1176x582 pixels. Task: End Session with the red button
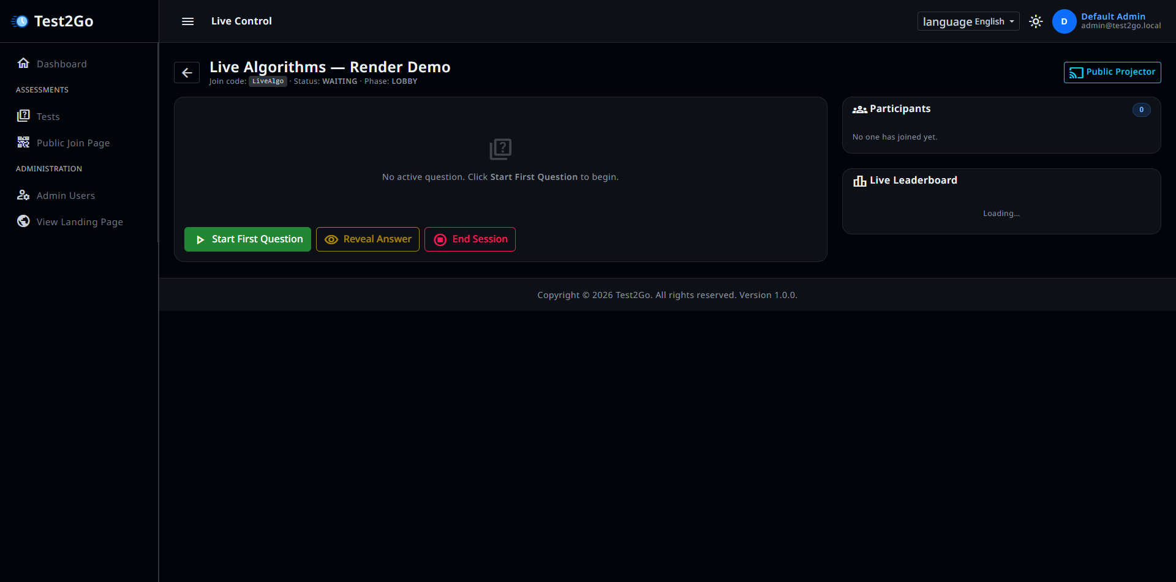point(470,239)
